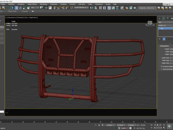Toggle 3D Snaps

(x=55, y=8)
